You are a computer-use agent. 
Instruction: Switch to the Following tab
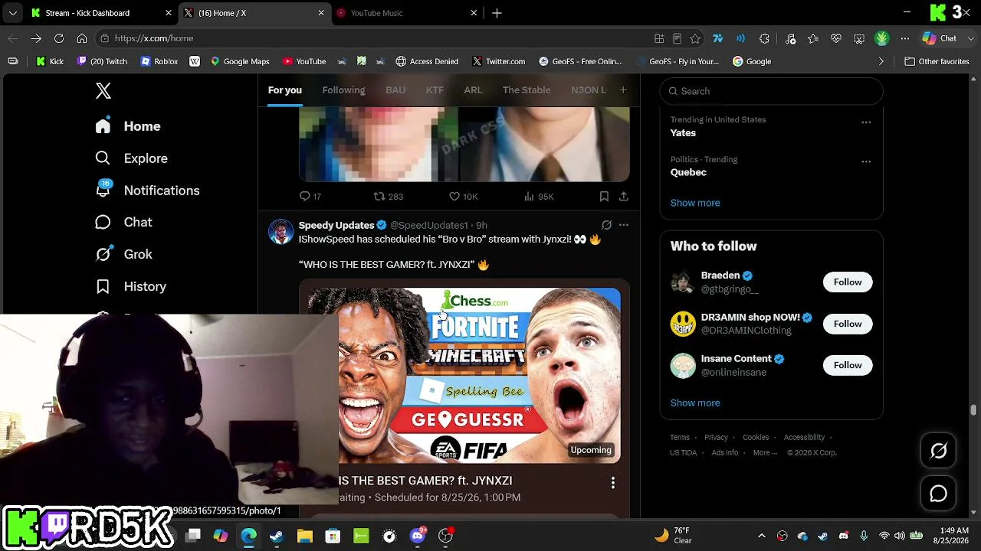coord(343,90)
